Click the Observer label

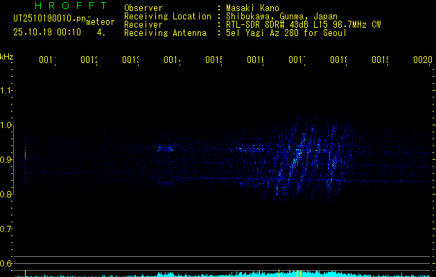(x=143, y=8)
